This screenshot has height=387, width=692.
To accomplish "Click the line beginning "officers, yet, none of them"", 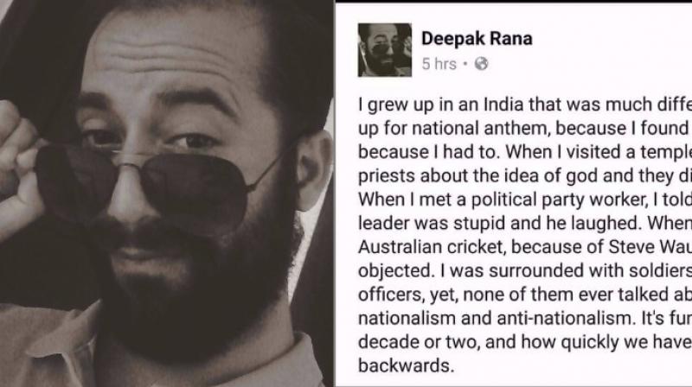I will point(525,295).
